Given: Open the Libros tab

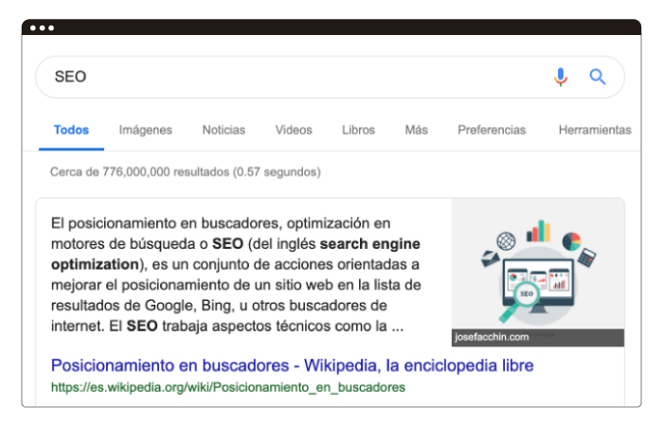Looking at the screenshot, I should click(x=358, y=130).
